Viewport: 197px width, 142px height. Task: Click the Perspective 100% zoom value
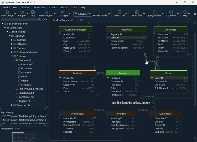18,129
